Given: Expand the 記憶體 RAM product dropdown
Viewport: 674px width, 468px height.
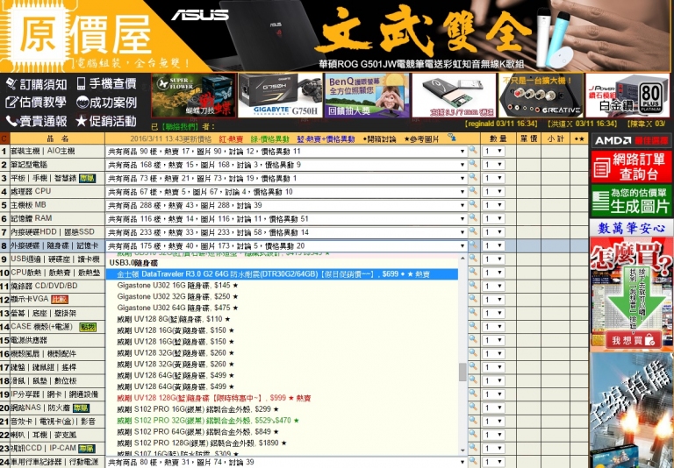Looking at the screenshot, I should (286, 219).
